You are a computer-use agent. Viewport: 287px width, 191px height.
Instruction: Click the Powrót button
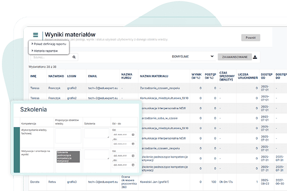(250, 38)
